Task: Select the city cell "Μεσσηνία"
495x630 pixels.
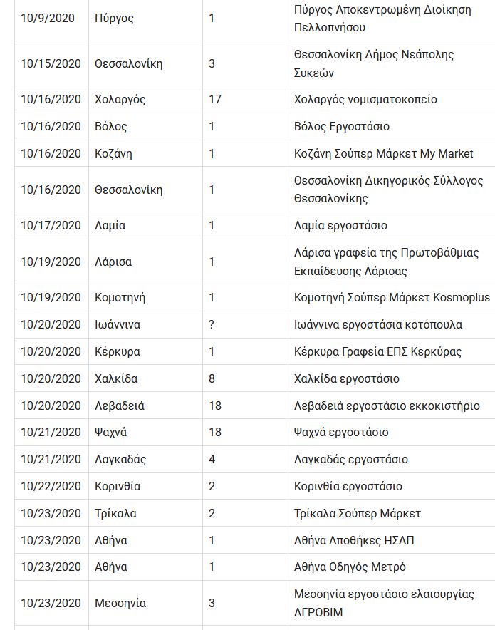Action: [x=120, y=604]
